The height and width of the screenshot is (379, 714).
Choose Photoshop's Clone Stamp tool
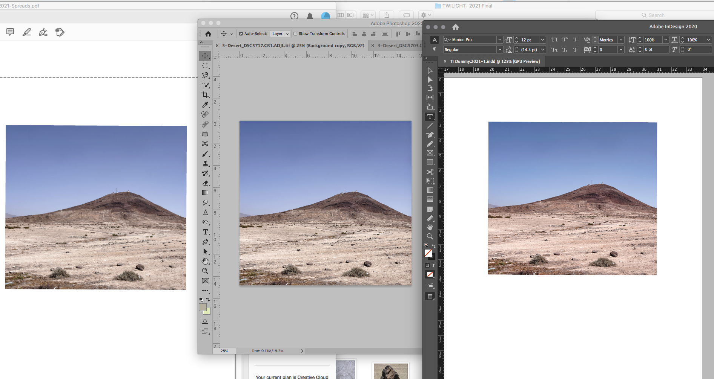(x=205, y=163)
